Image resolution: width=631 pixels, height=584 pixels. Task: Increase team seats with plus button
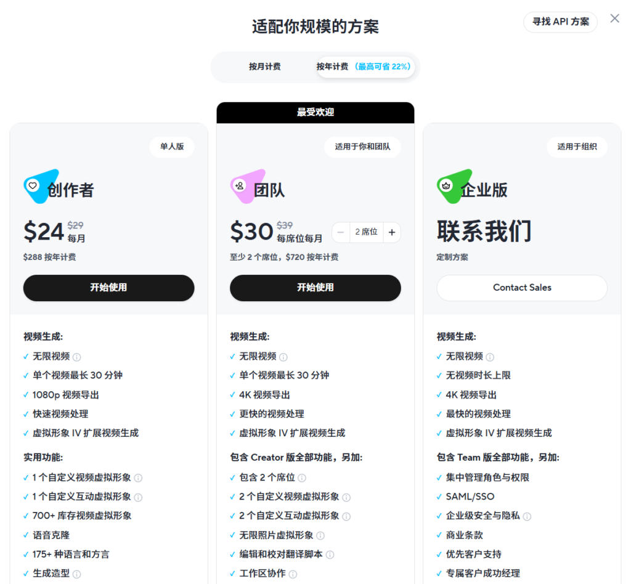point(392,232)
